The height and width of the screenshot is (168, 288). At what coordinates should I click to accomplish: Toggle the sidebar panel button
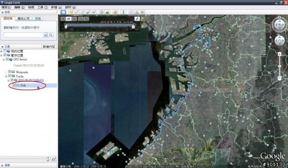63,12
